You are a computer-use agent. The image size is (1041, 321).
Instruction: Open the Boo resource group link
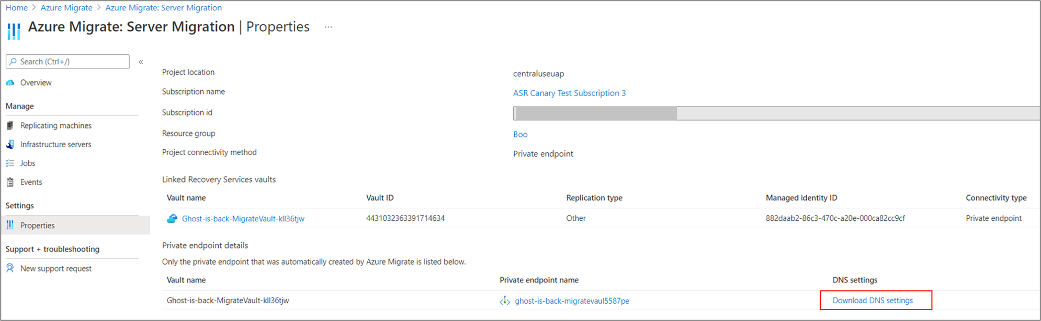tap(520, 134)
